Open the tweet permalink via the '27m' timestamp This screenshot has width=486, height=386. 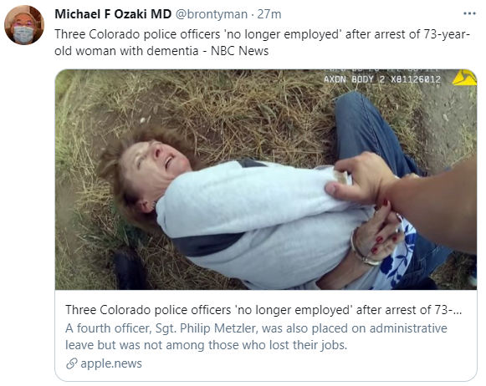coord(269,14)
